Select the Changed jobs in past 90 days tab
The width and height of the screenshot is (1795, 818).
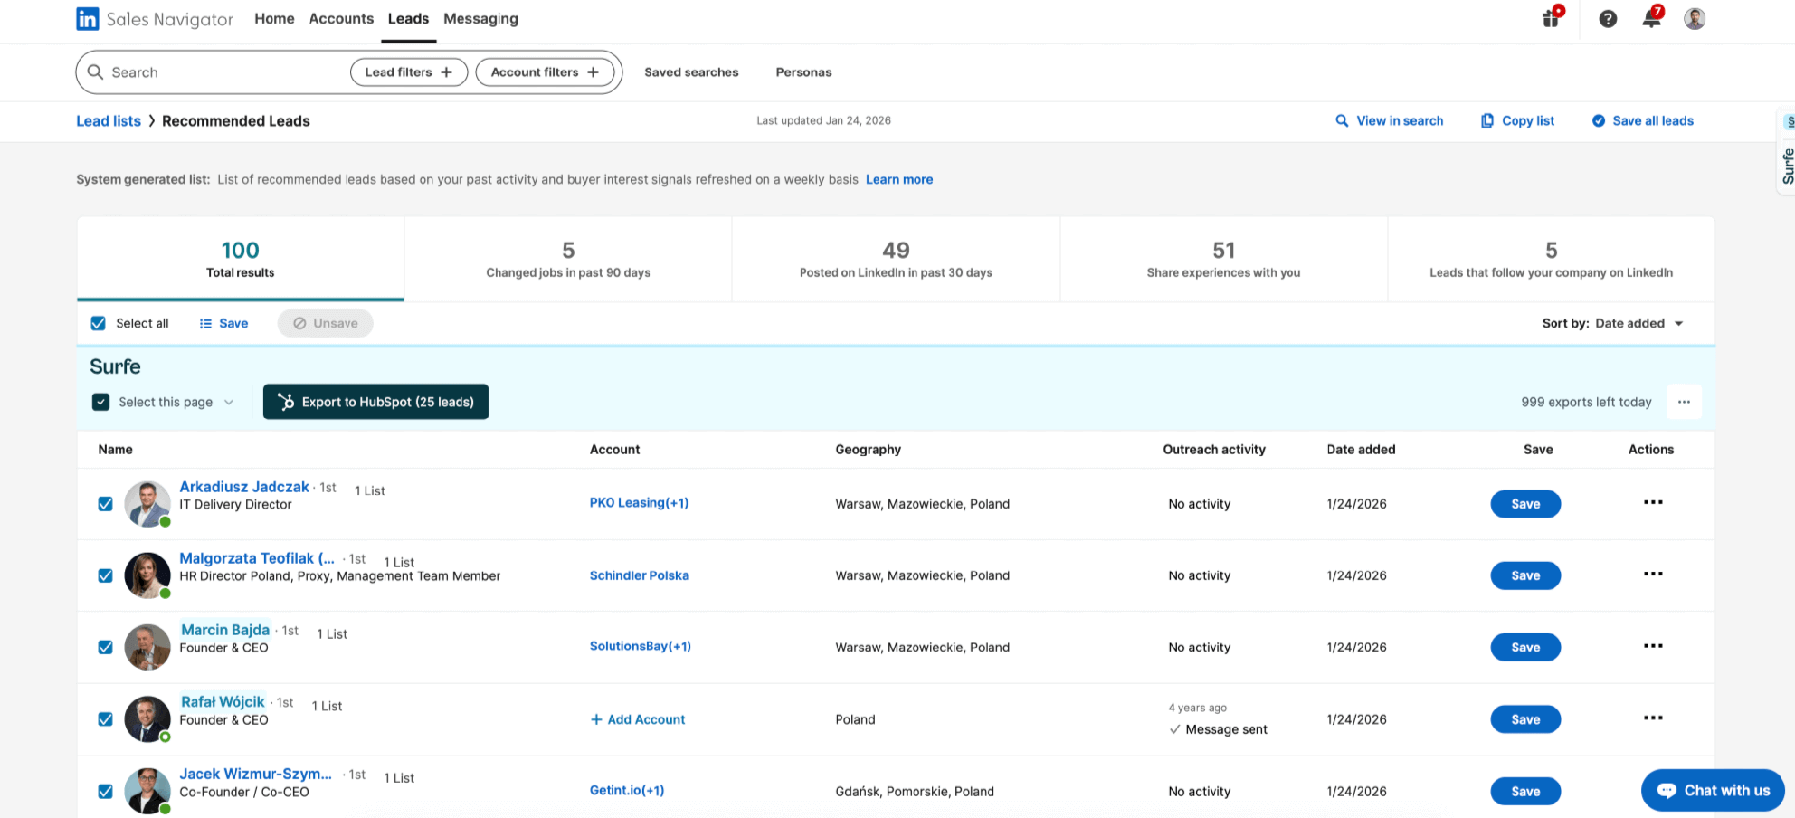coord(567,258)
